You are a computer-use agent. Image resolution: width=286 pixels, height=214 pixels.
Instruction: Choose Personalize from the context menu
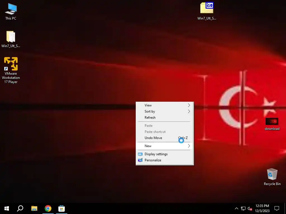165,160
